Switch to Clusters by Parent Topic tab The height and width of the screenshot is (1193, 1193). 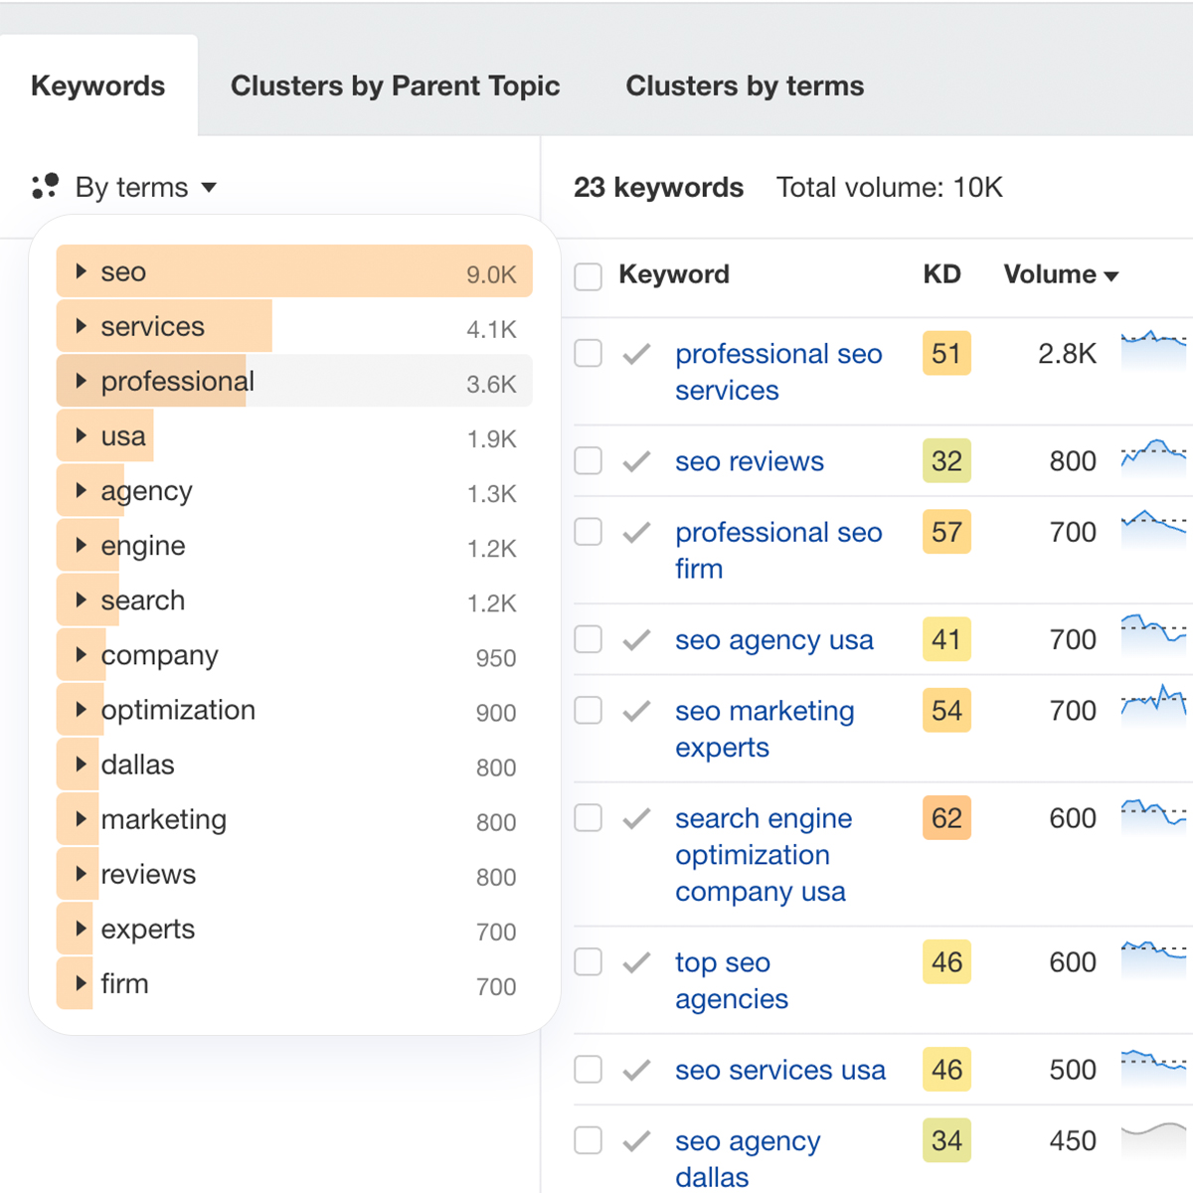tap(395, 86)
